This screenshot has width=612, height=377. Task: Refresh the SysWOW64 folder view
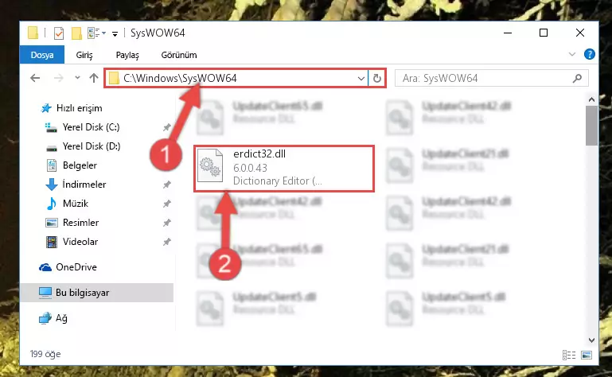377,79
